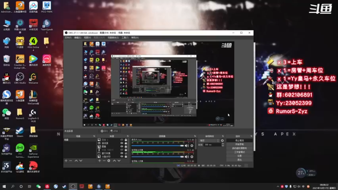Move selected source down in OBS

point(119,161)
